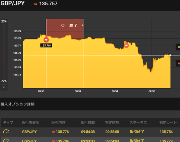Click the green up-arrow HIGH button
Image resolution: width=180 pixels, height=142 pixels.
178,47
